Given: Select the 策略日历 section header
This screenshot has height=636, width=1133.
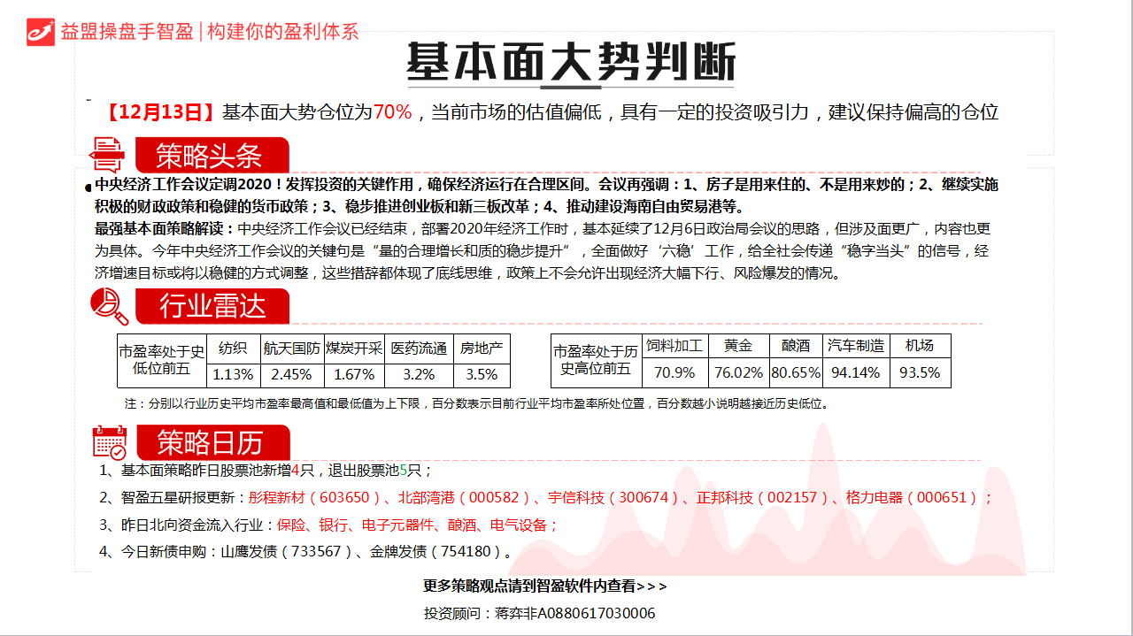Looking at the screenshot, I should tap(211, 442).
